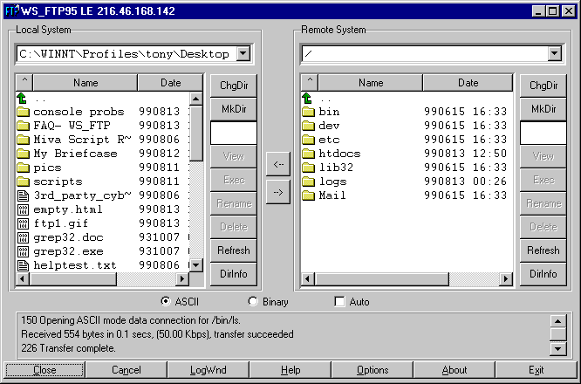
Task: Click the local list vertical scrollbar down arrow
Action: point(195,264)
